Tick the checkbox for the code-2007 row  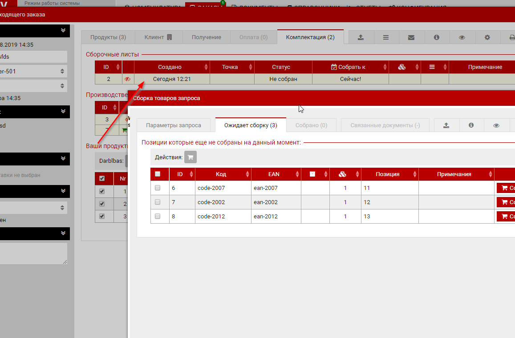tap(158, 188)
